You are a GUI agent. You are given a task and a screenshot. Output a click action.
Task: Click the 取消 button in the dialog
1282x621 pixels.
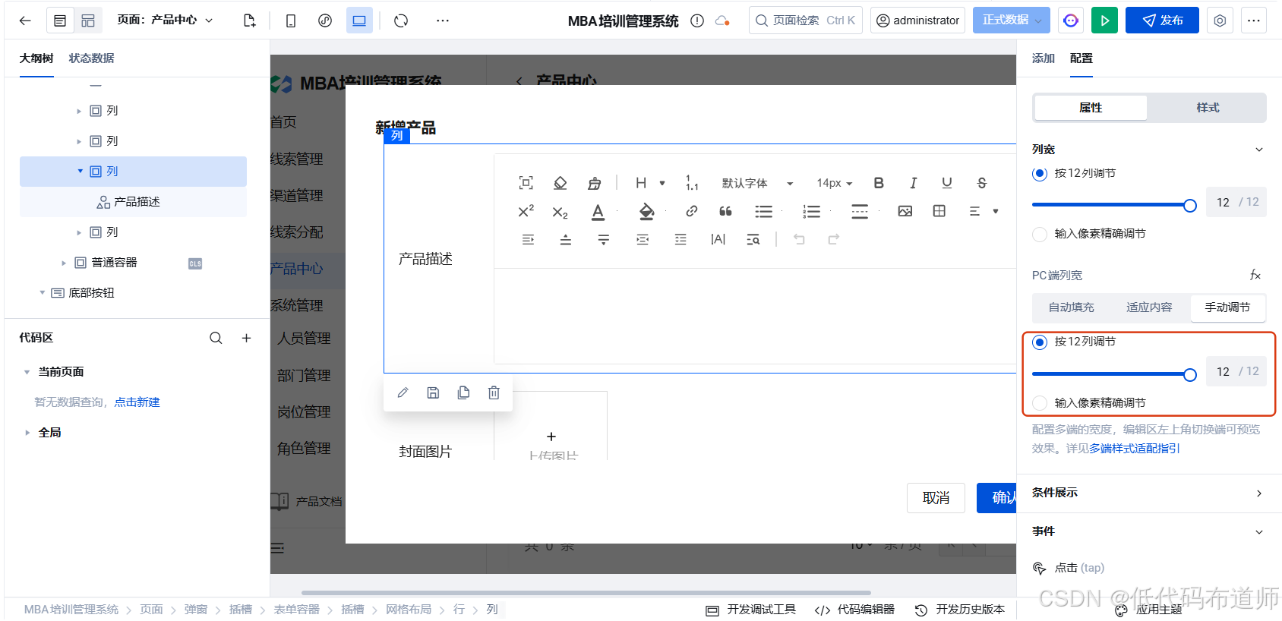point(936,498)
